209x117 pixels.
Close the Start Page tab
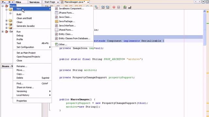click(58, 2)
